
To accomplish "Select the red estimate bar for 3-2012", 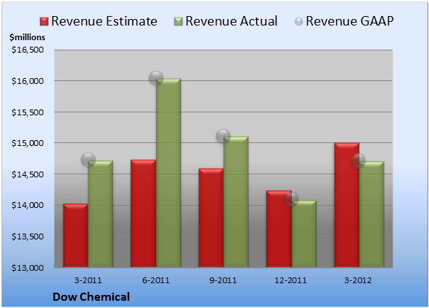I will pos(347,205).
